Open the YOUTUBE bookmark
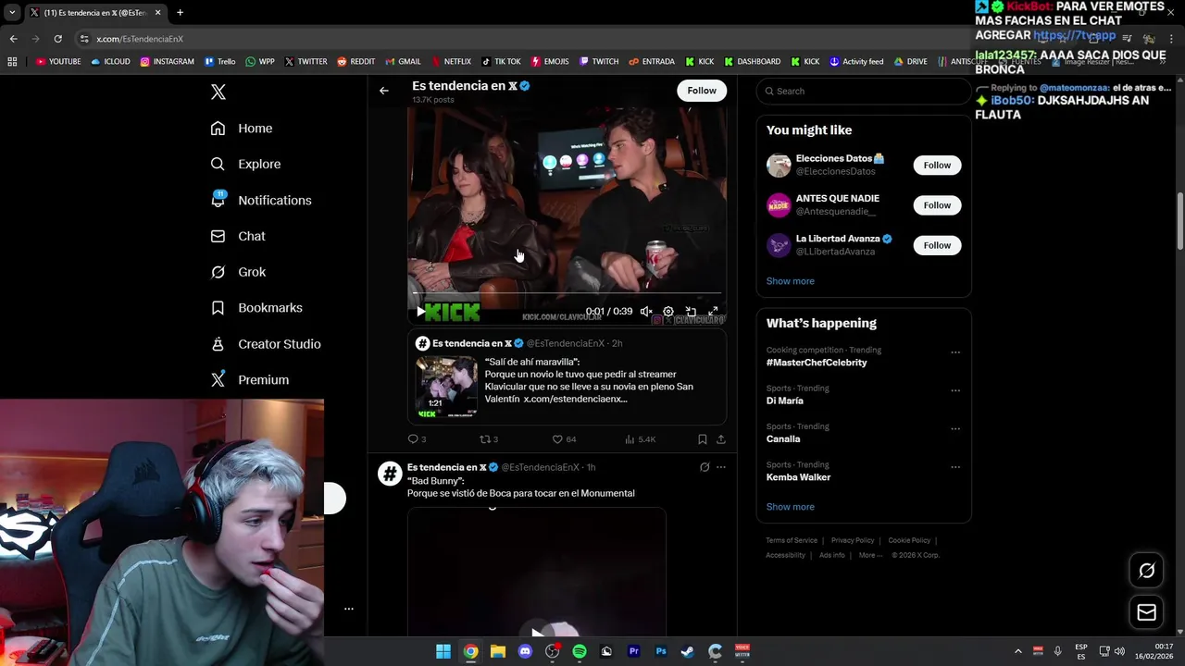This screenshot has height=666, width=1185. (58, 62)
